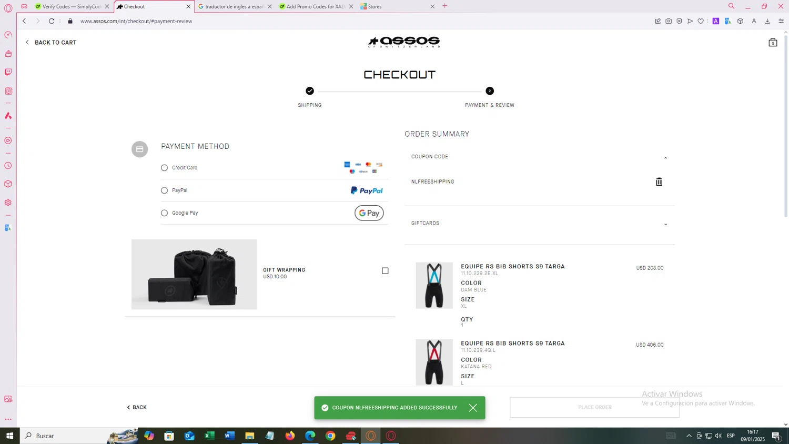789x444 pixels.
Task: Open browser downloads icon
Action: (767, 21)
